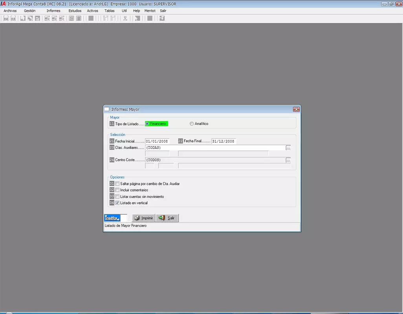
Task: Click the exit door toolbar icon
Action: (162, 18)
